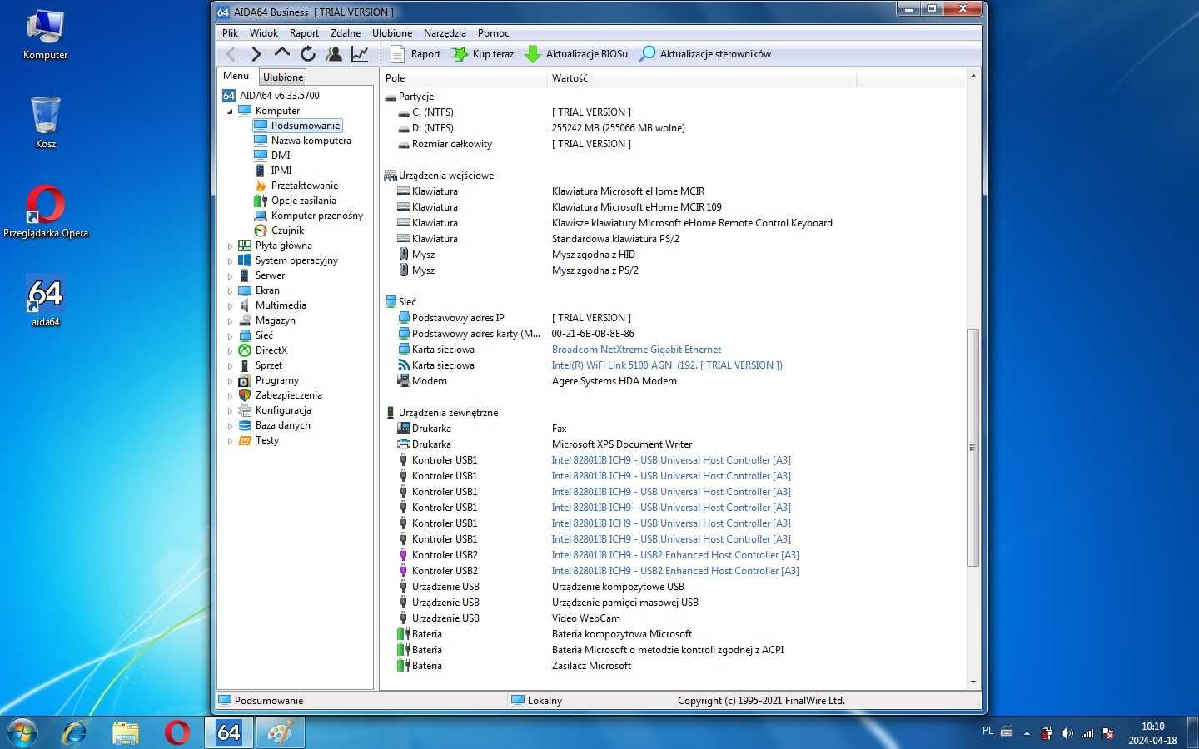The image size is (1199, 749).
Task: Open the Zdalne menu
Action: point(346,33)
